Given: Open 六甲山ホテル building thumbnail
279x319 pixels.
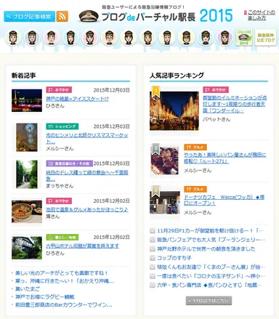Looking at the screenshot, I should coord(27,248).
